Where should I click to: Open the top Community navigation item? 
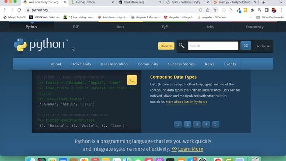255,27
